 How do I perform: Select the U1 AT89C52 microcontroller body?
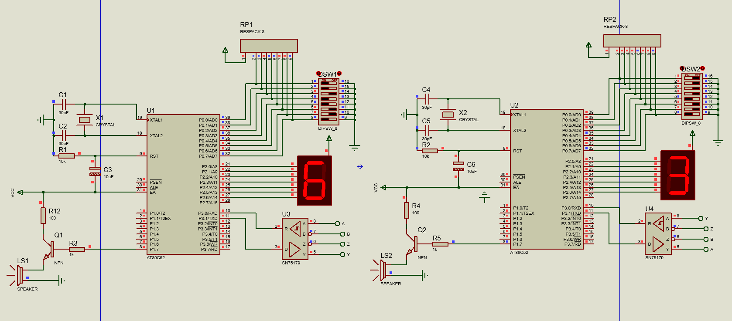183,184
